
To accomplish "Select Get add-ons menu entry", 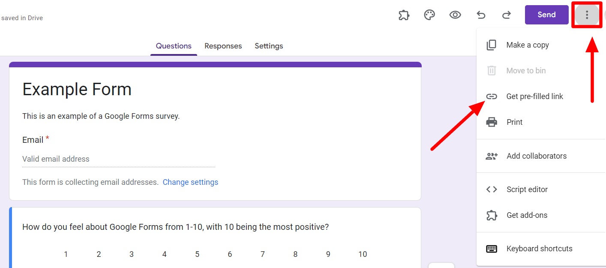I will [541, 215].
